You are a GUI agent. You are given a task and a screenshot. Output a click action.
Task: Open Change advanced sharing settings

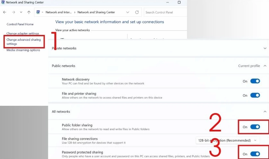(24, 42)
